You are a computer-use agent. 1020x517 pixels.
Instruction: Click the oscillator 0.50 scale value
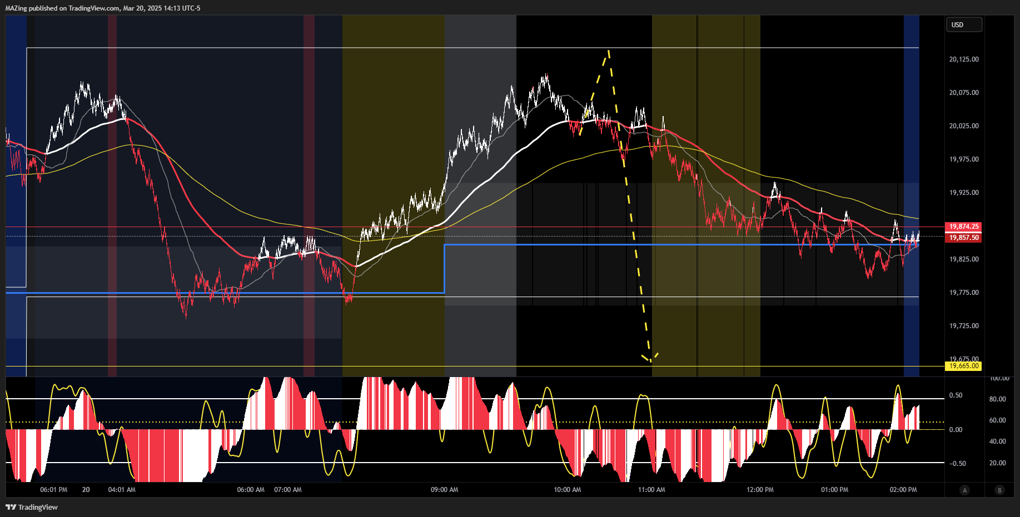[x=956, y=395]
